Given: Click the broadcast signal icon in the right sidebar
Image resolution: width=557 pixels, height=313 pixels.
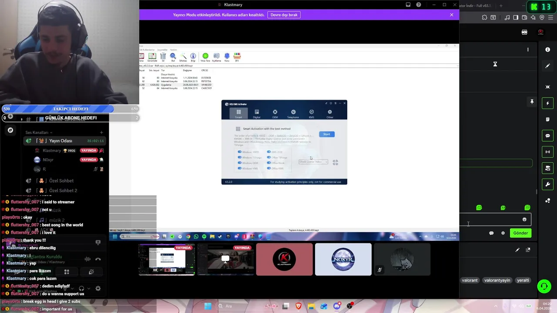Looking at the screenshot, I should pyautogui.click(x=547, y=152).
